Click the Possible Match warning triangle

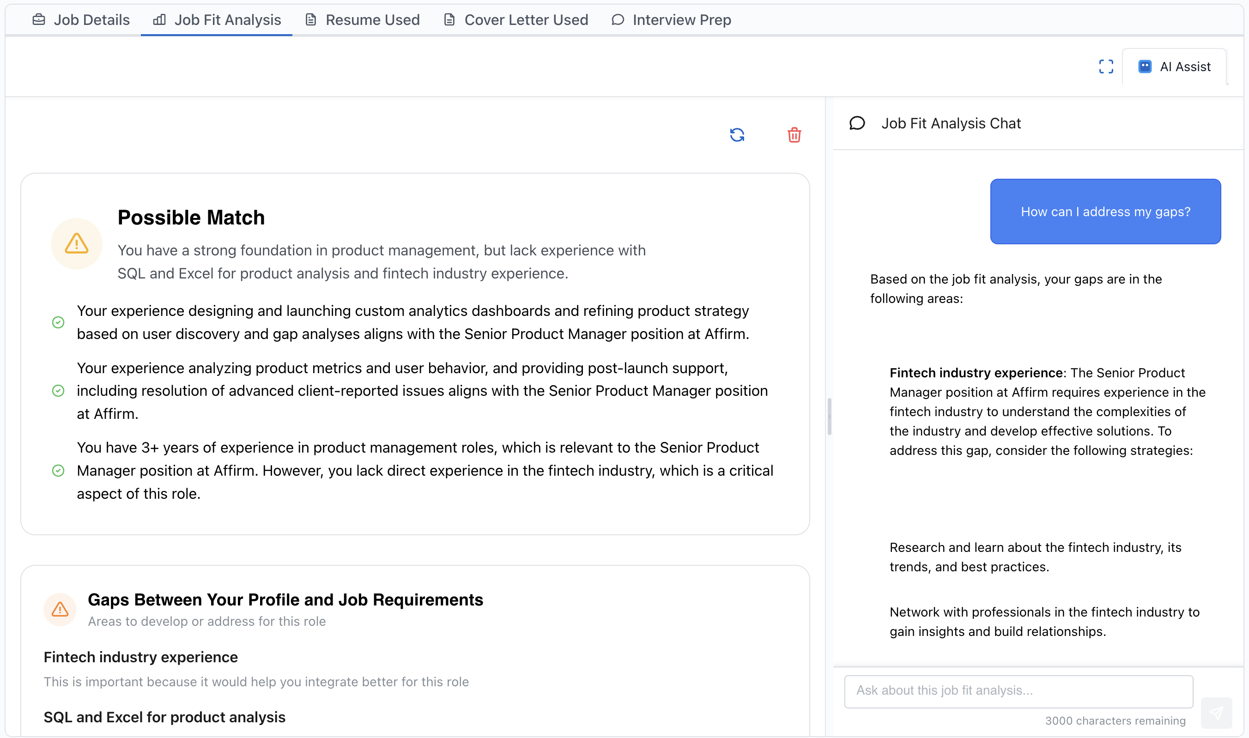[76, 243]
